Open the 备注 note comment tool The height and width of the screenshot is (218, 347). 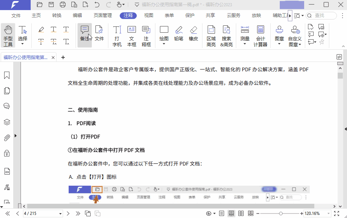click(x=84, y=35)
